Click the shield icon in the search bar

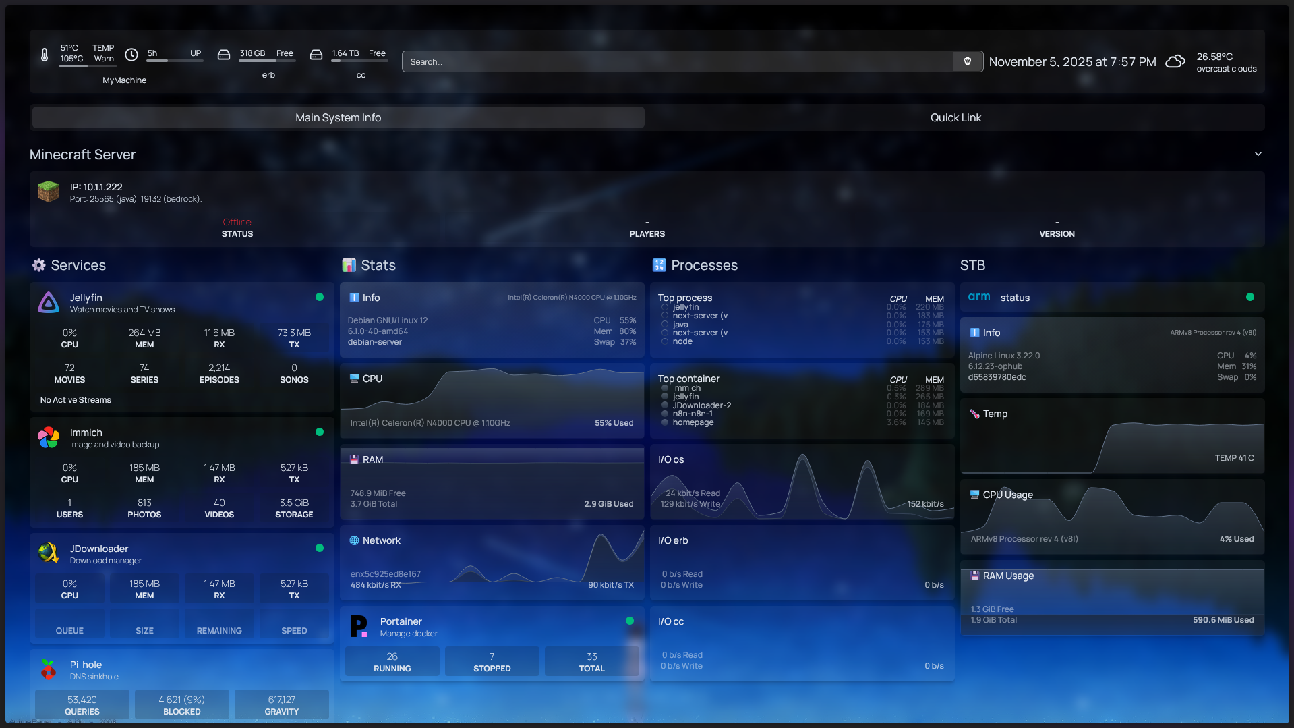[968, 61]
